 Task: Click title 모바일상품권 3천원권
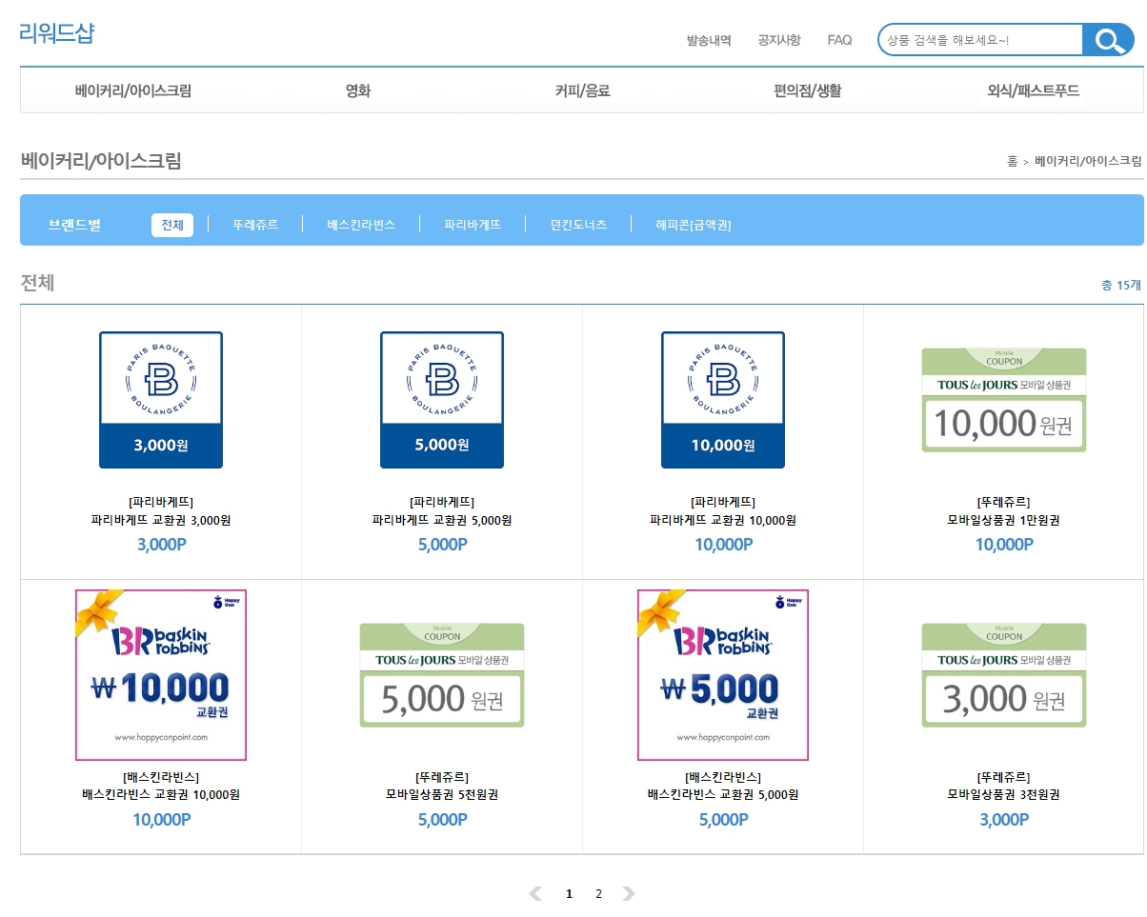tap(1004, 795)
